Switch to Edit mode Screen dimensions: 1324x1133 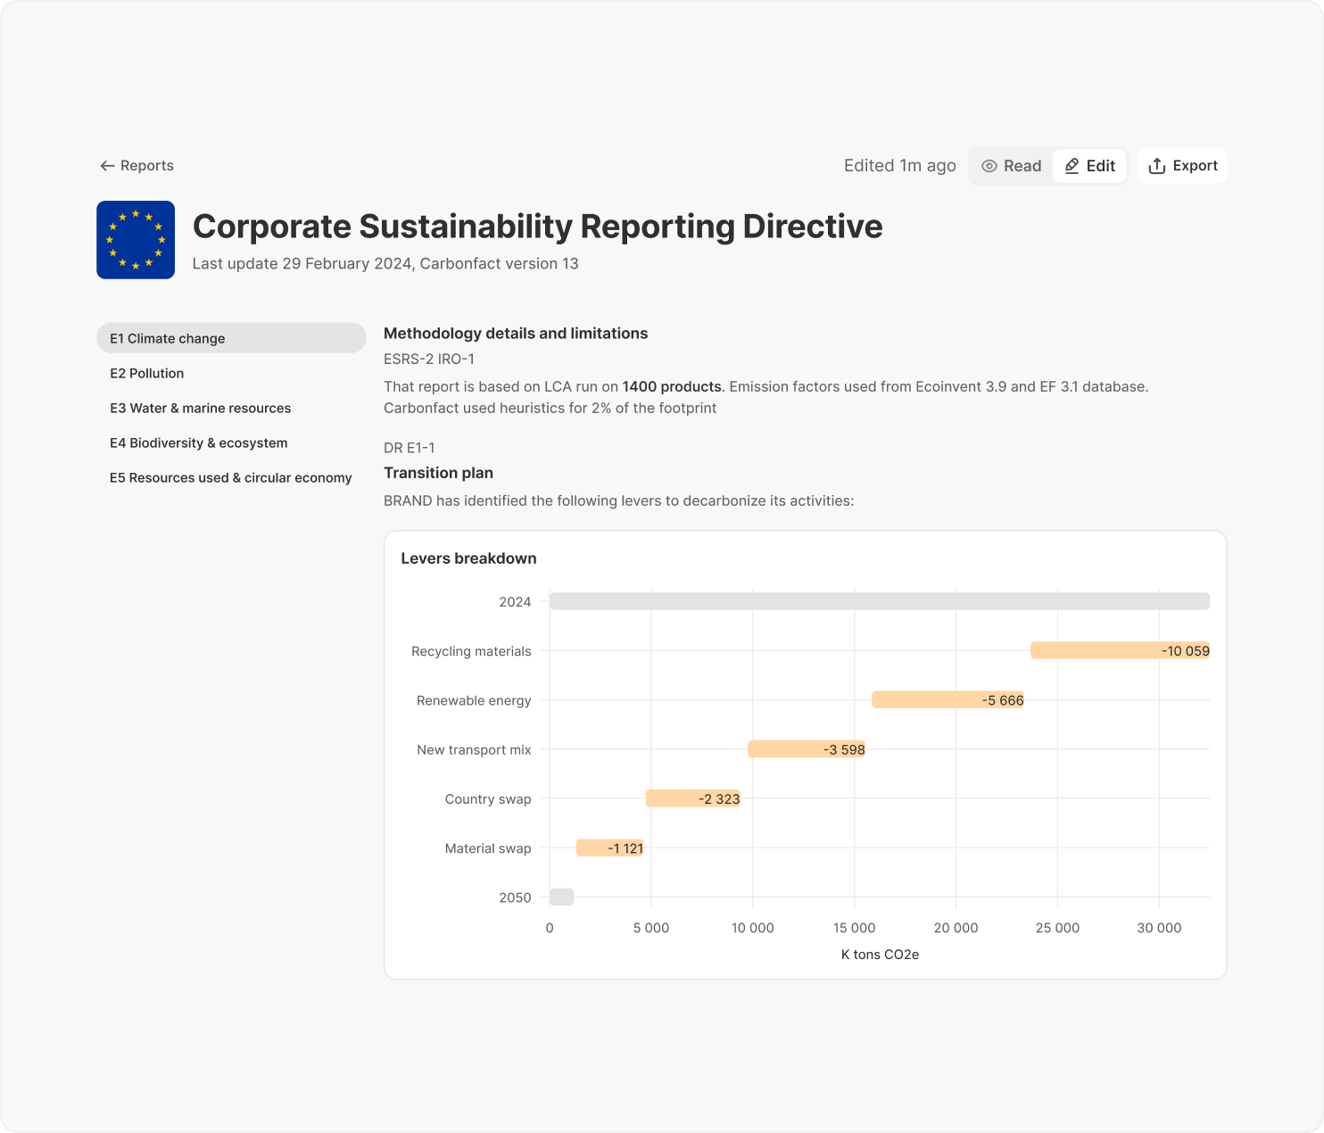pyautogui.click(x=1089, y=166)
